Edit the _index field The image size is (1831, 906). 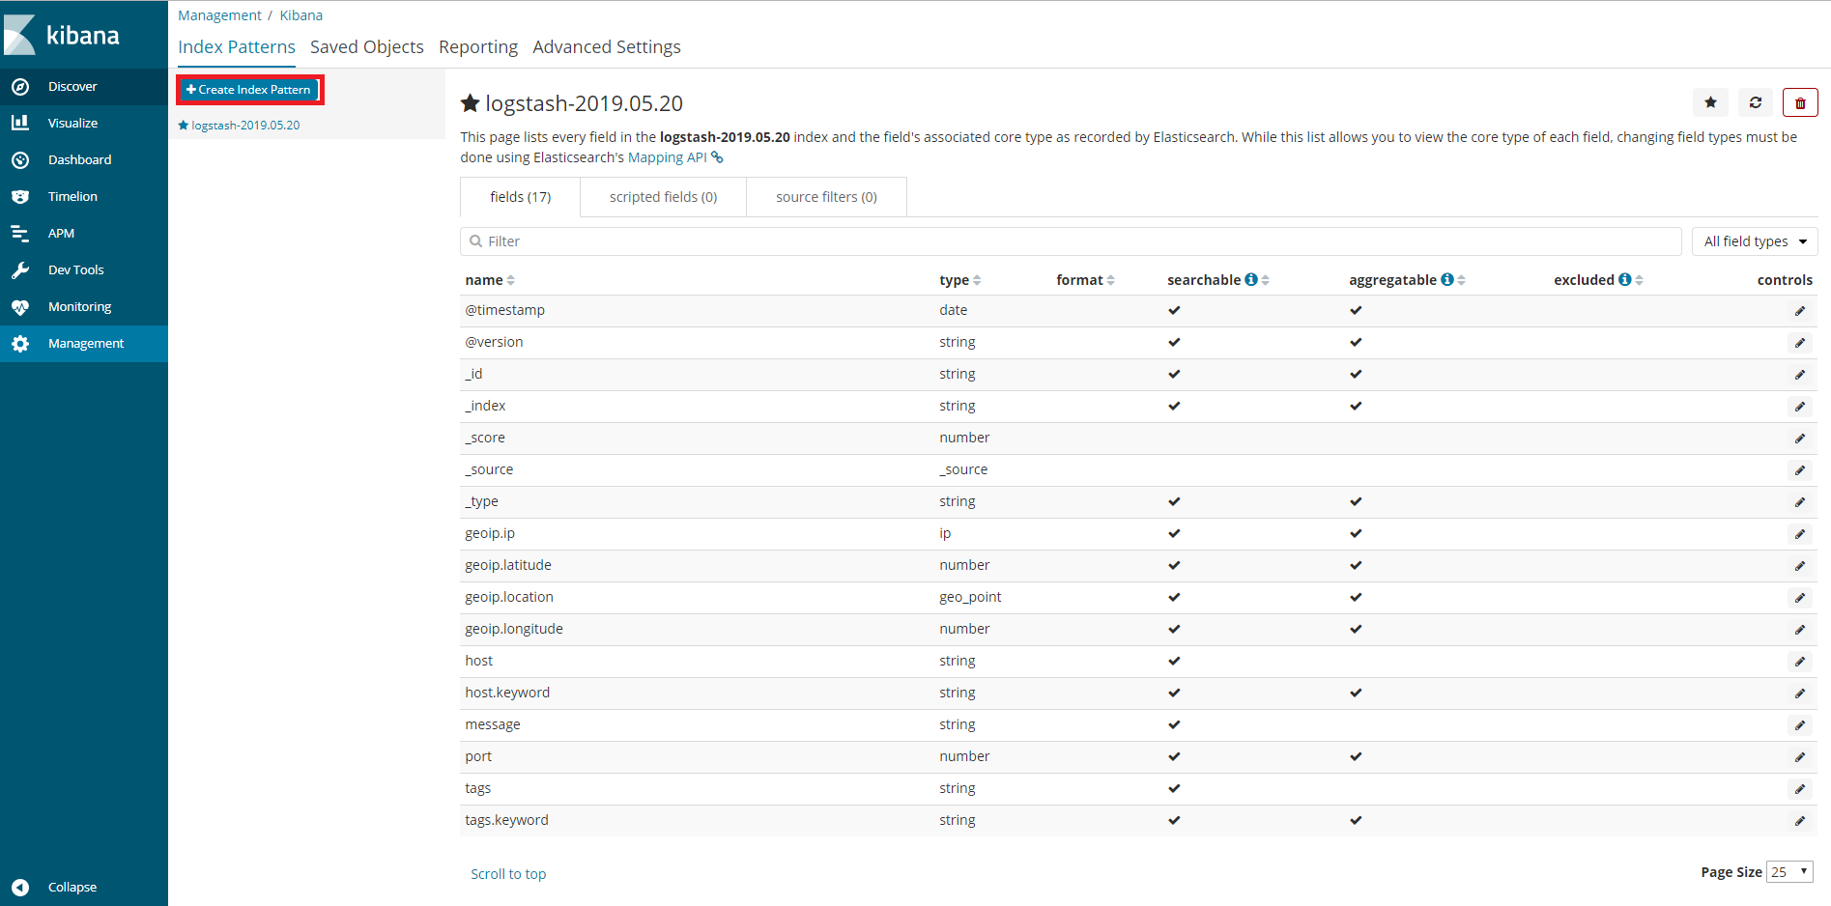click(x=1800, y=407)
